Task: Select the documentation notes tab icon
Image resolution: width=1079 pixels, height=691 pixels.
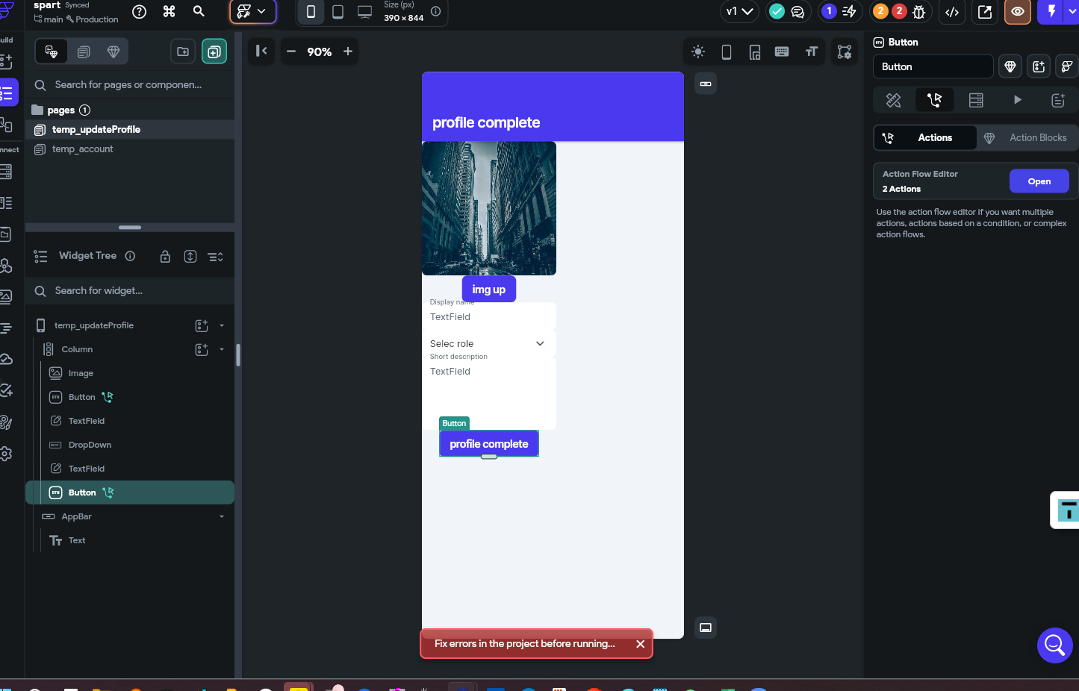Action: [1058, 100]
